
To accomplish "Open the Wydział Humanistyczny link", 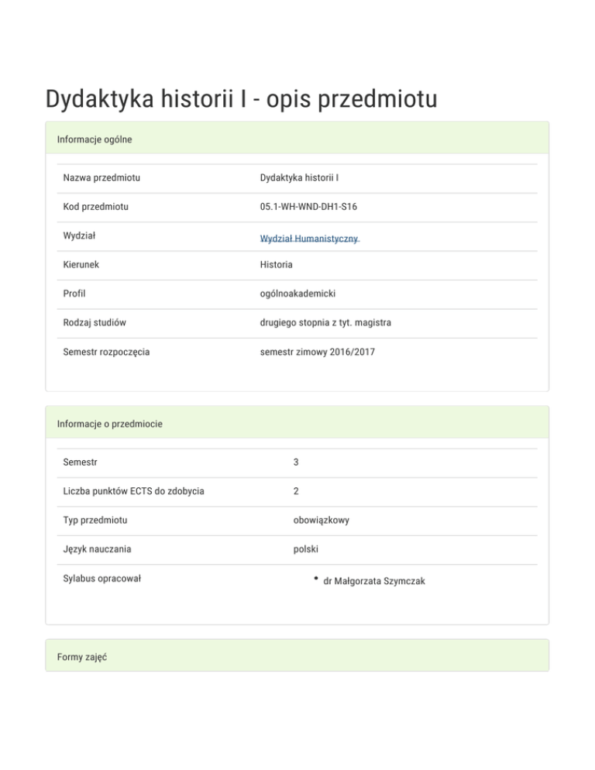I will pyautogui.click(x=310, y=239).
